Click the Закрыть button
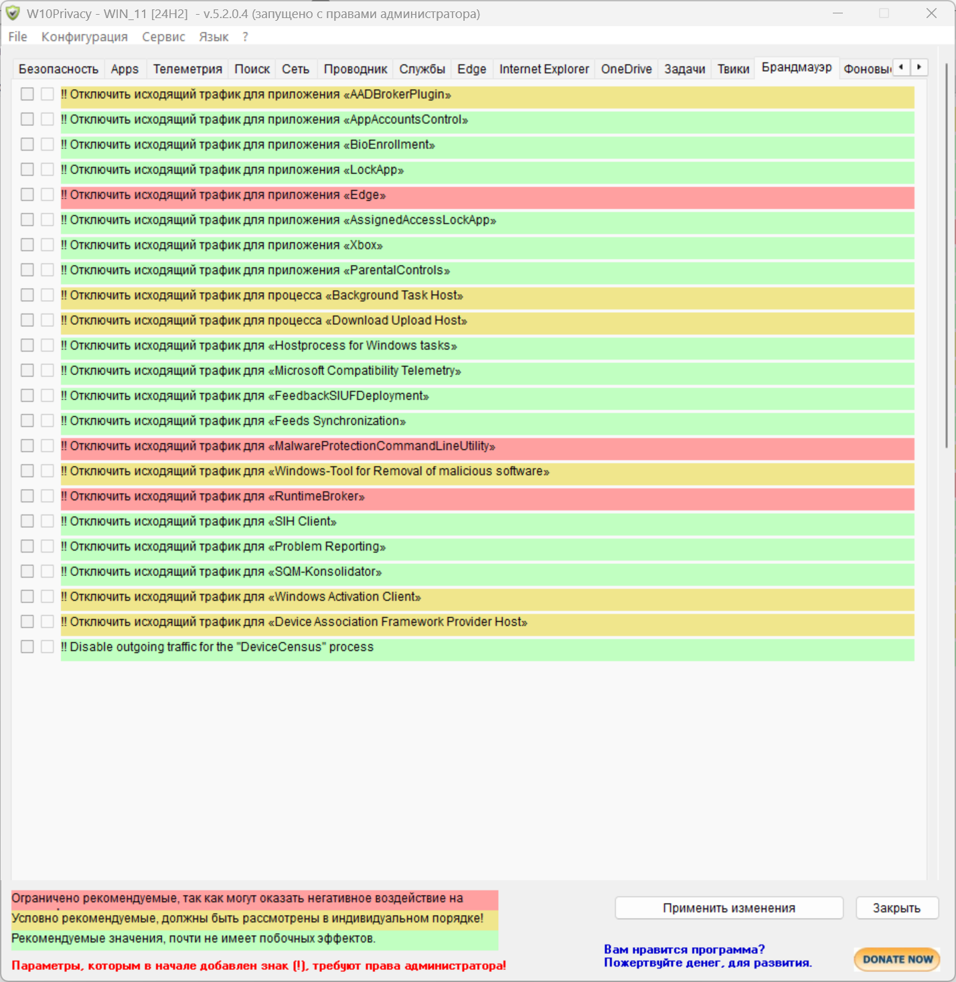The height and width of the screenshot is (982, 956). (896, 908)
